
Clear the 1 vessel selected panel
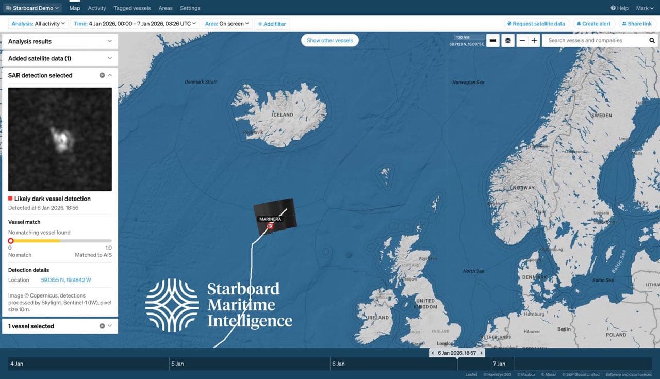(102, 326)
